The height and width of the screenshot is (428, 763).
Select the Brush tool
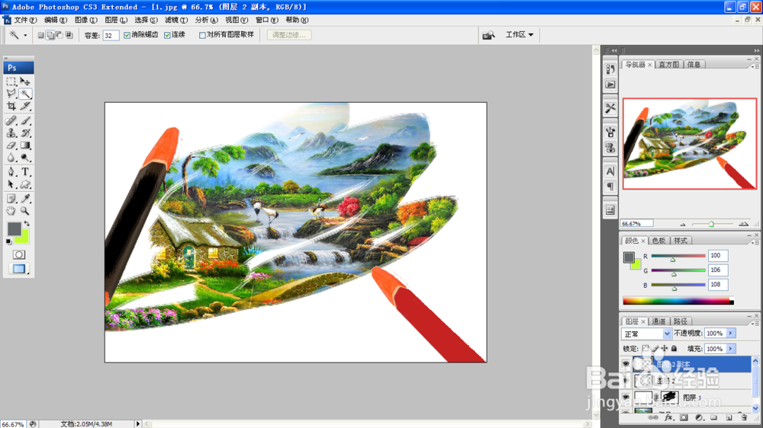click(25, 120)
